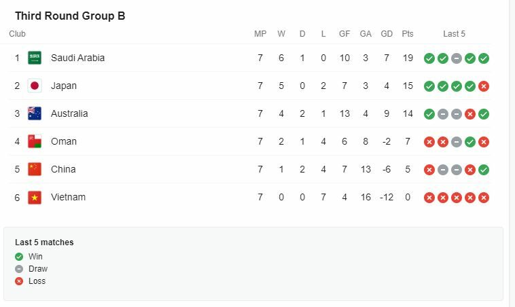Open the Saudi Arabia team link

click(x=77, y=58)
